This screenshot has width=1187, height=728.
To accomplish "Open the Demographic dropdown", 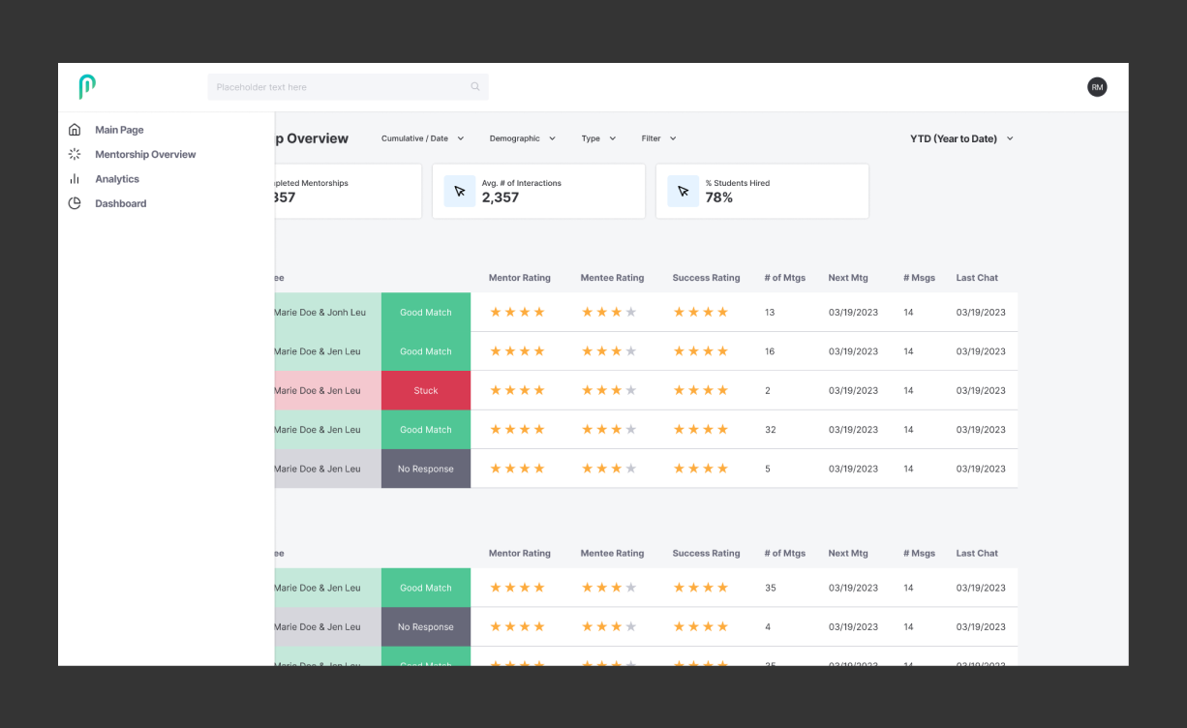I will 522,138.
